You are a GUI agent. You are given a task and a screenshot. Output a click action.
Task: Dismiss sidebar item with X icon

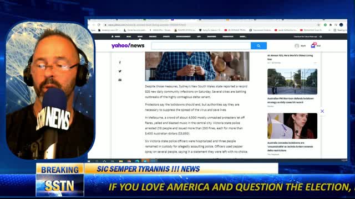coord(322,111)
